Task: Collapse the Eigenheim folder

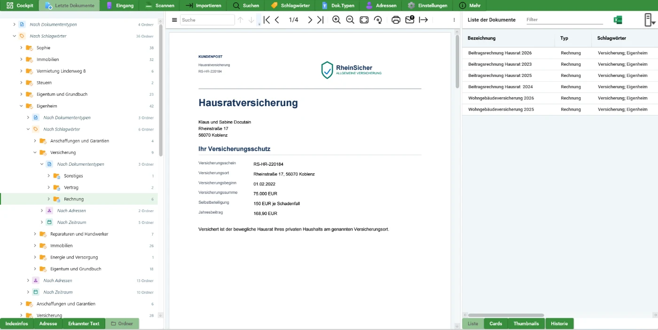Action: click(21, 106)
